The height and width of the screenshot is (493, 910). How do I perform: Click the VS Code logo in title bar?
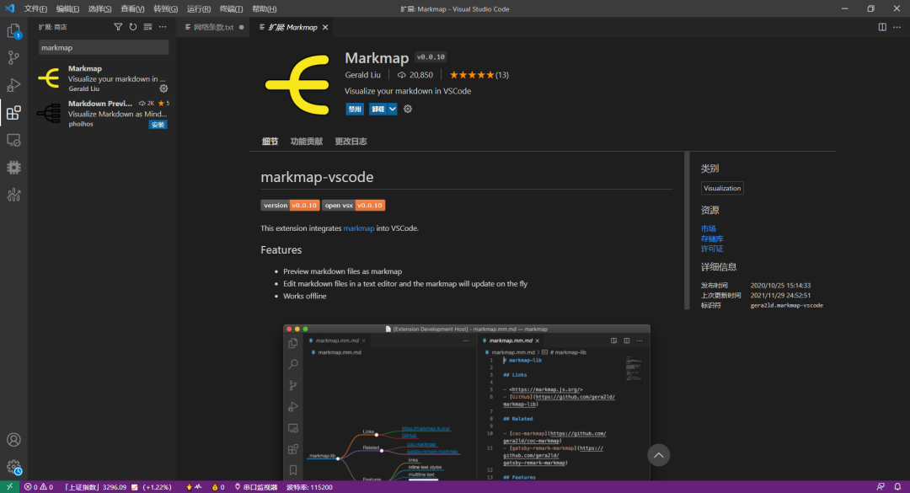[x=10, y=8]
